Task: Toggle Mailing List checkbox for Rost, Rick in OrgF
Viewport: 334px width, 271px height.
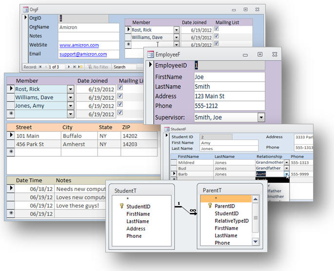Action: click(216, 29)
